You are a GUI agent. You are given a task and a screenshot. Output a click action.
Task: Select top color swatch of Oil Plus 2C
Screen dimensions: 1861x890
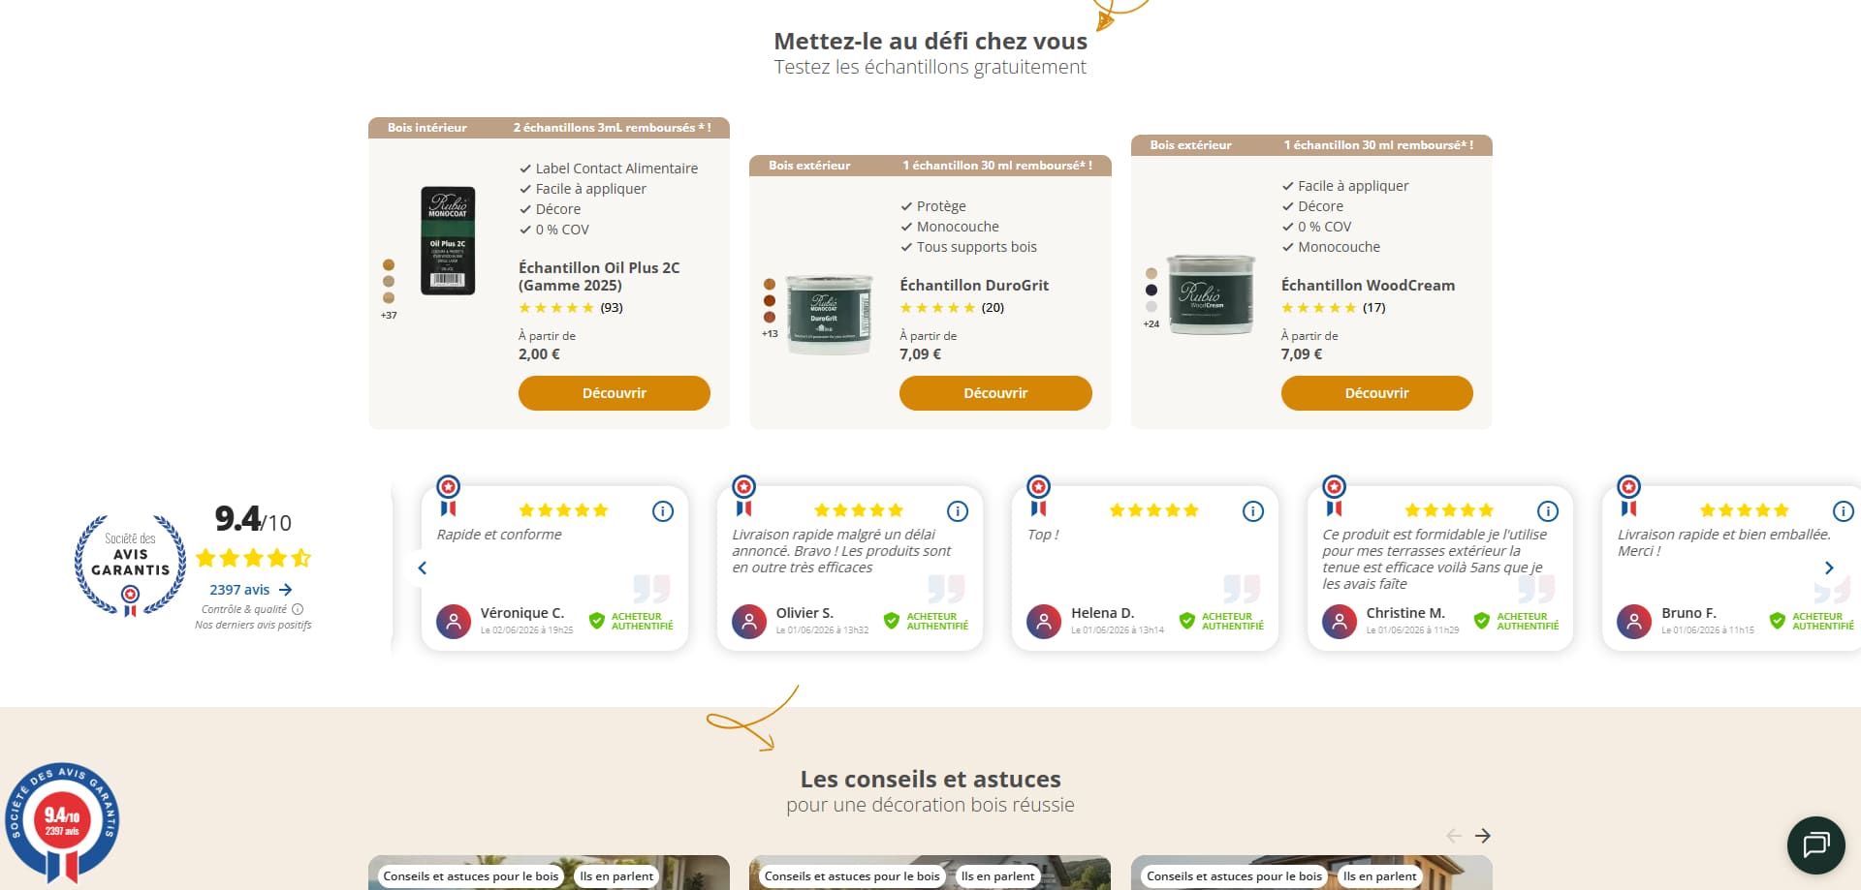tap(389, 264)
